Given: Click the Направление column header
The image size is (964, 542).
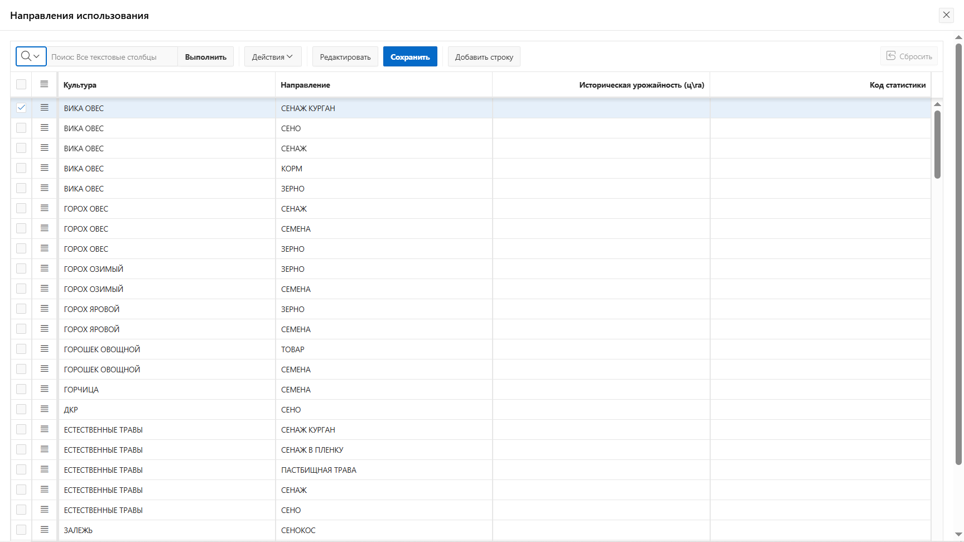Looking at the screenshot, I should click(x=305, y=85).
